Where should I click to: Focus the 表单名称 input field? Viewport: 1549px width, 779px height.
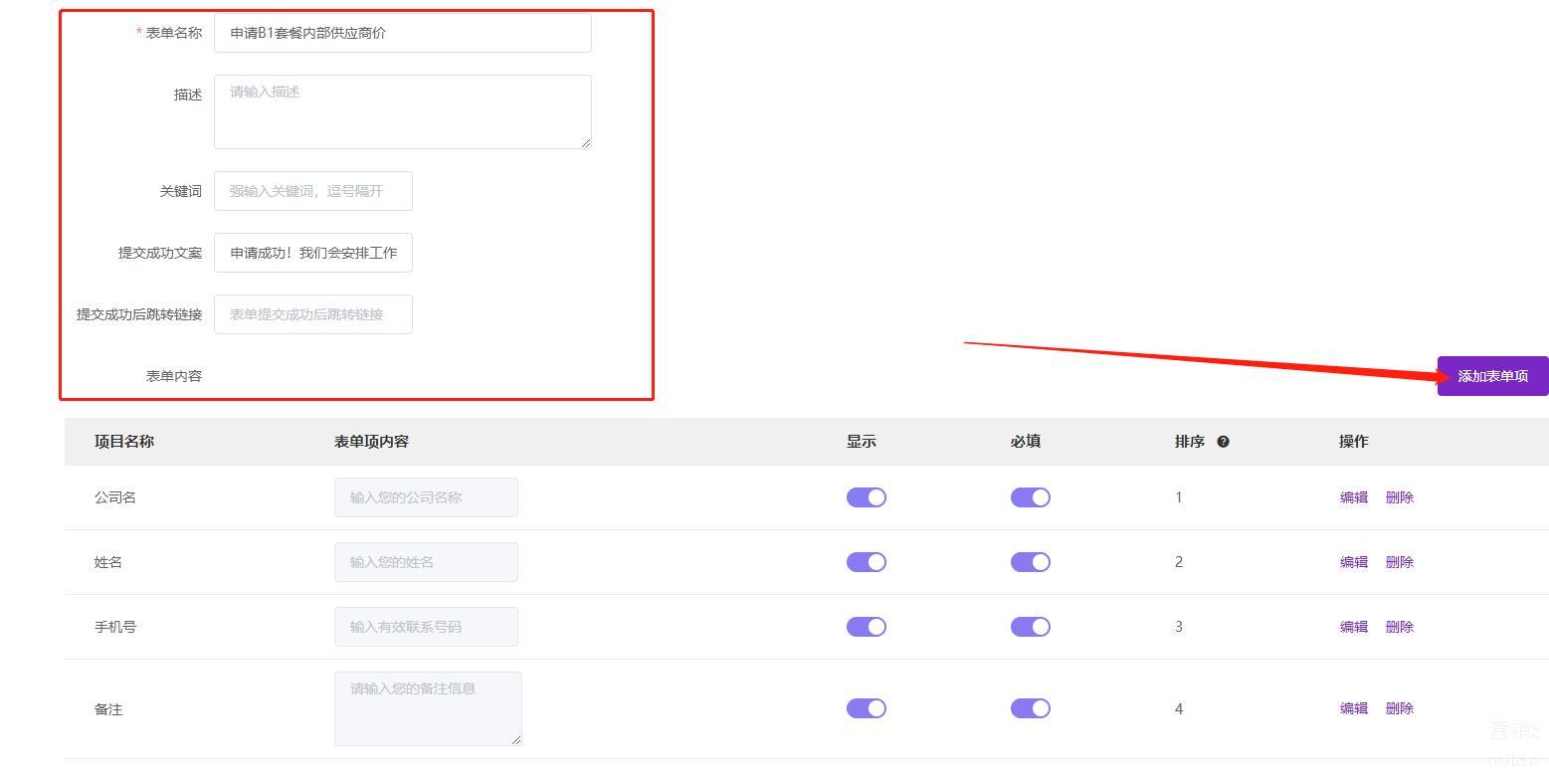click(402, 33)
